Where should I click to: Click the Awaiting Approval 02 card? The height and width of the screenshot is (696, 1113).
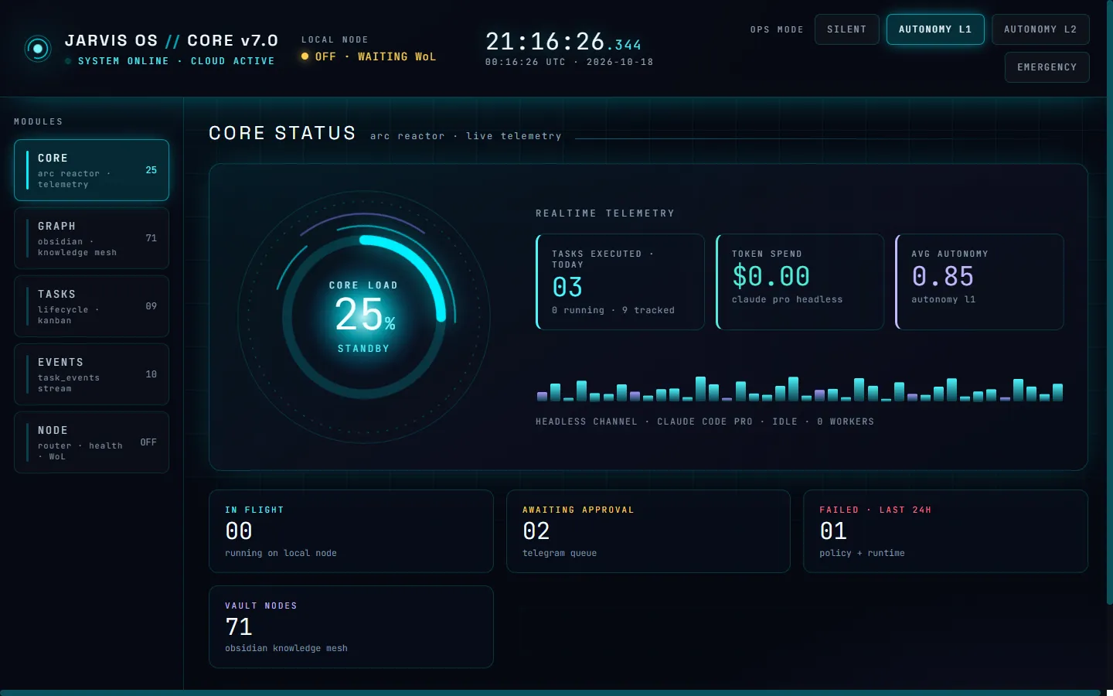[648, 531]
